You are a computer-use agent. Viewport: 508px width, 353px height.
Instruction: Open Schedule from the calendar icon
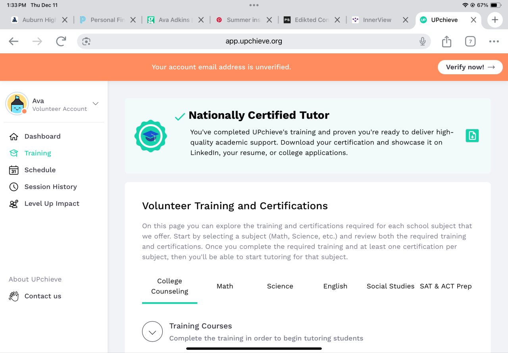(14, 170)
